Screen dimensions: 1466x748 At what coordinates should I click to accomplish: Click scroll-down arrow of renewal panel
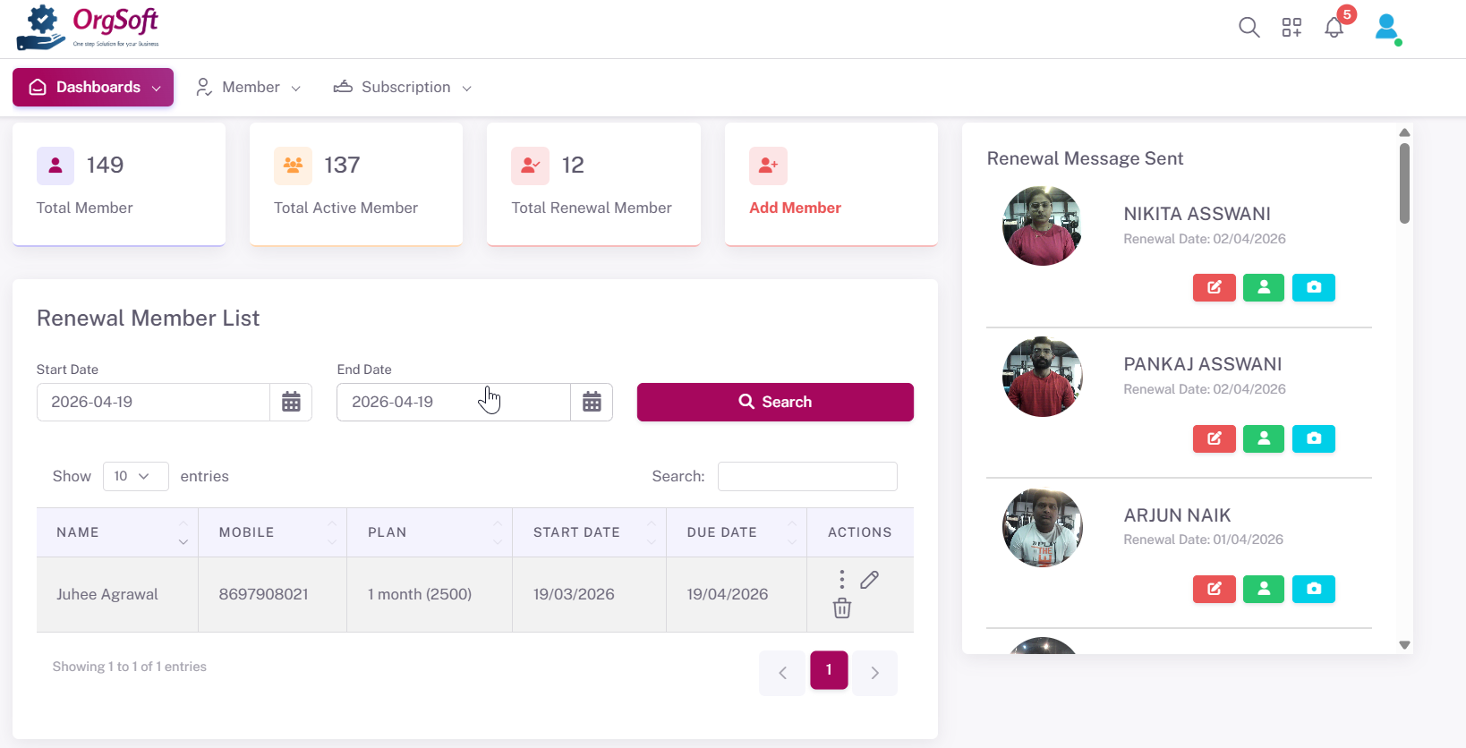point(1404,644)
